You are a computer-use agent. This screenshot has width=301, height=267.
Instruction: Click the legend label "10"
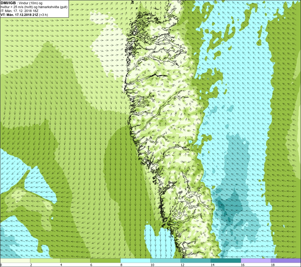[x=152, y=265]
